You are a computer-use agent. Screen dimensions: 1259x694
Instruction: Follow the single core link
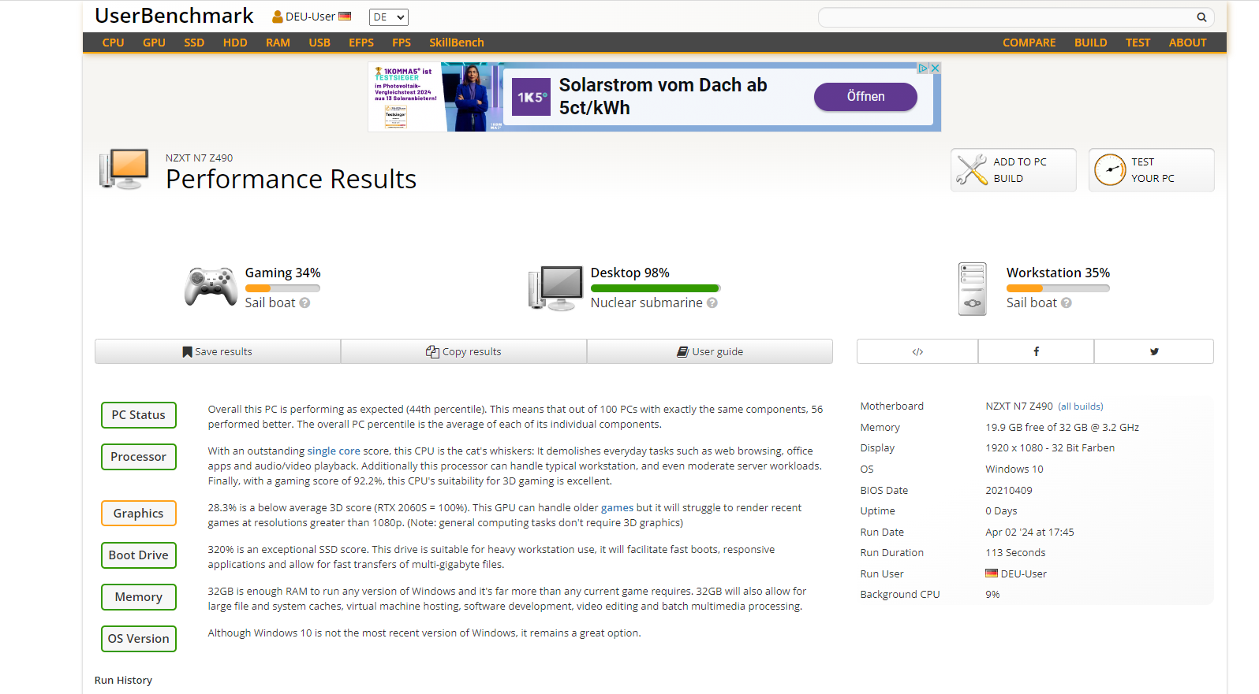pyautogui.click(x=334, y=451)
